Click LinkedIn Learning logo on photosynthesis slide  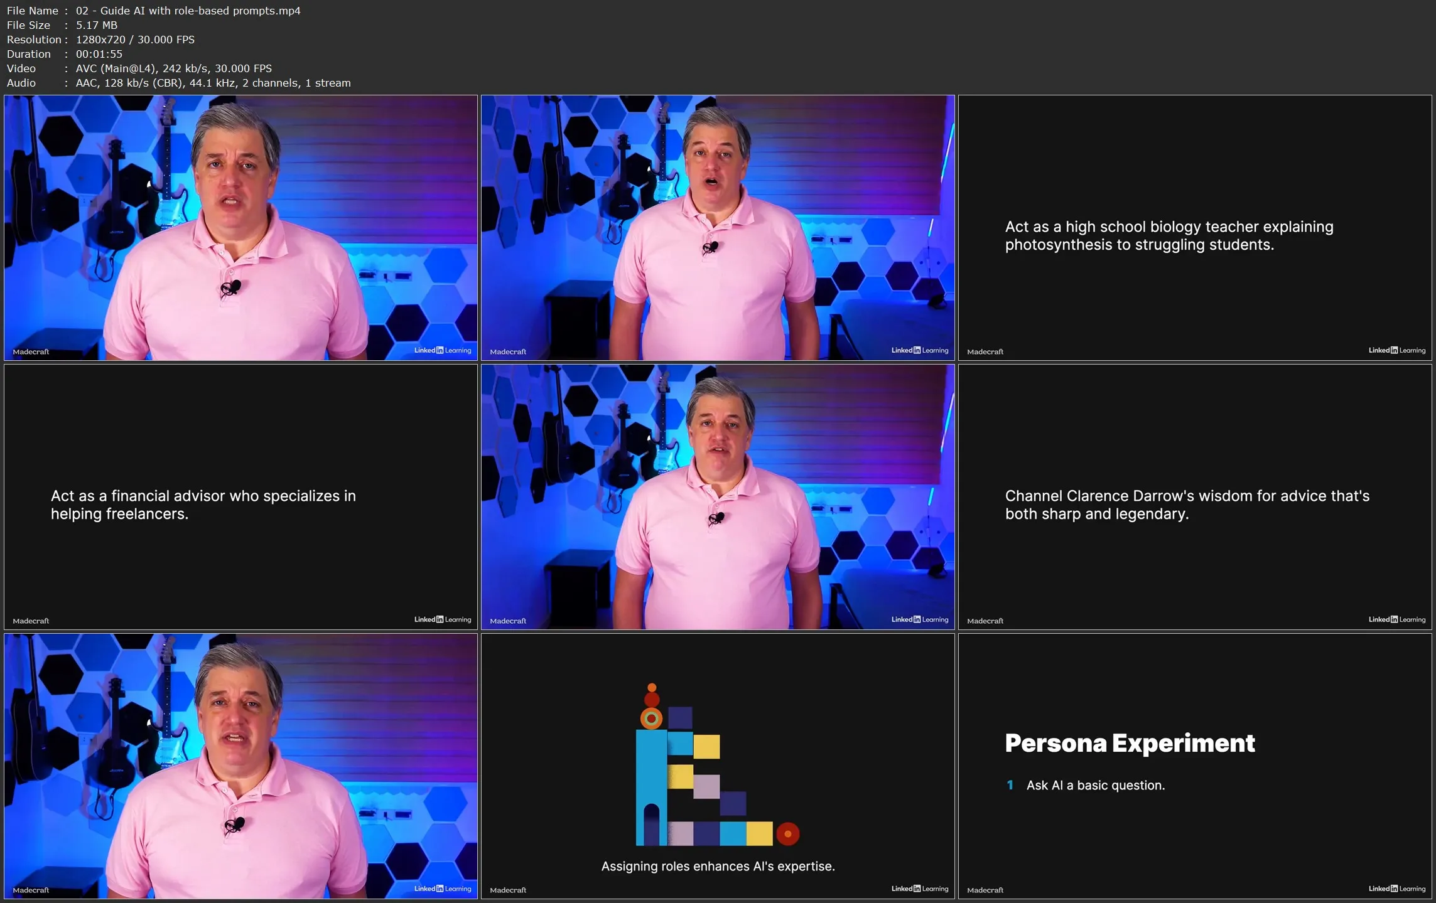pyautogui.click(x=1396, y=350)
